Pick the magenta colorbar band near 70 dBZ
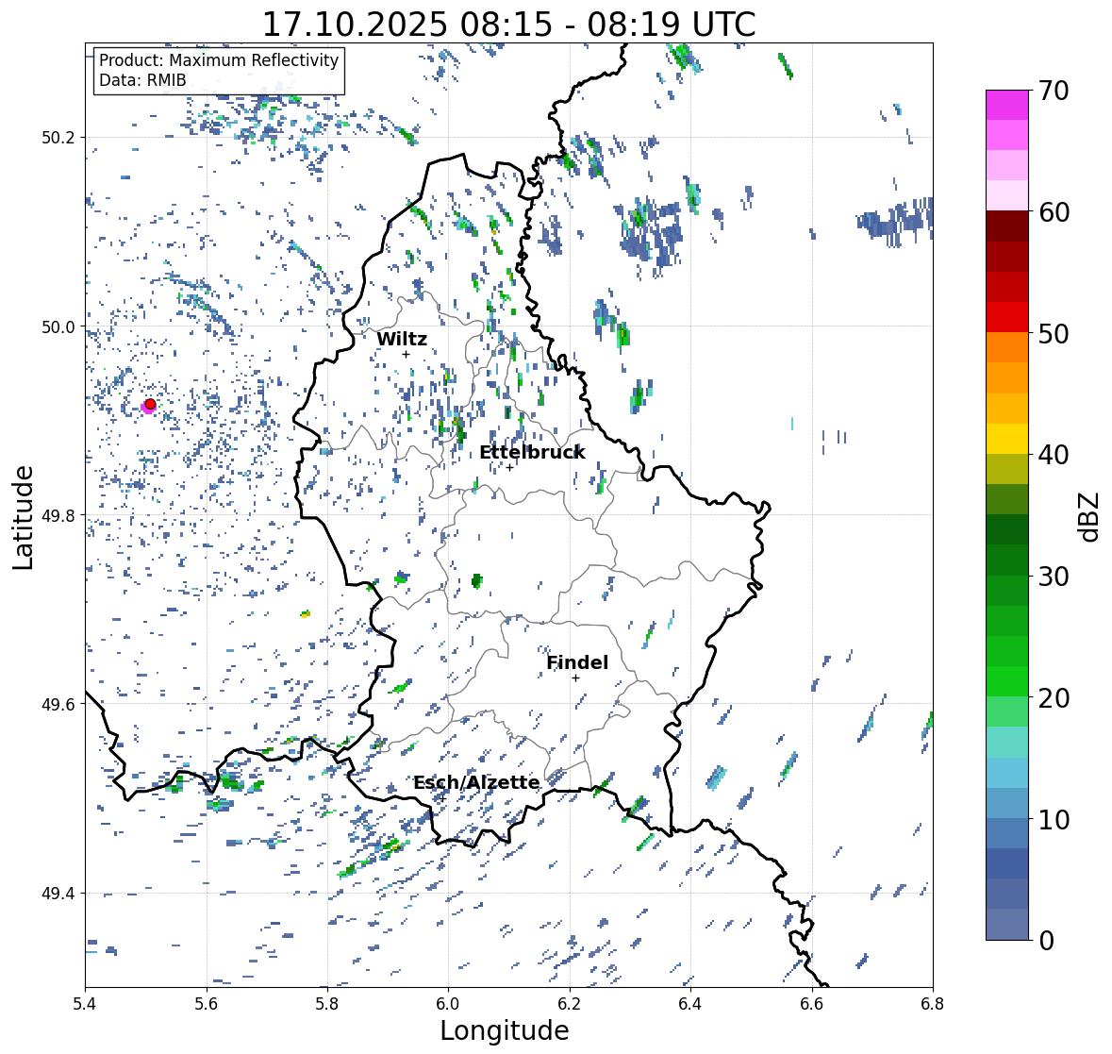 [x=1007, y=105]
